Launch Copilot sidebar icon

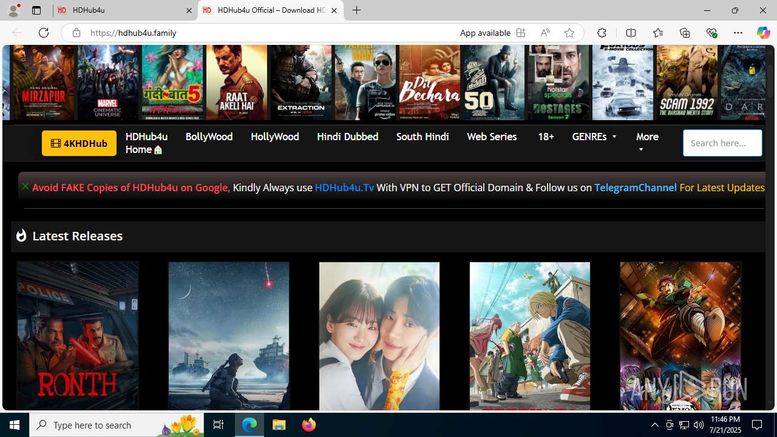click(763, 33)
